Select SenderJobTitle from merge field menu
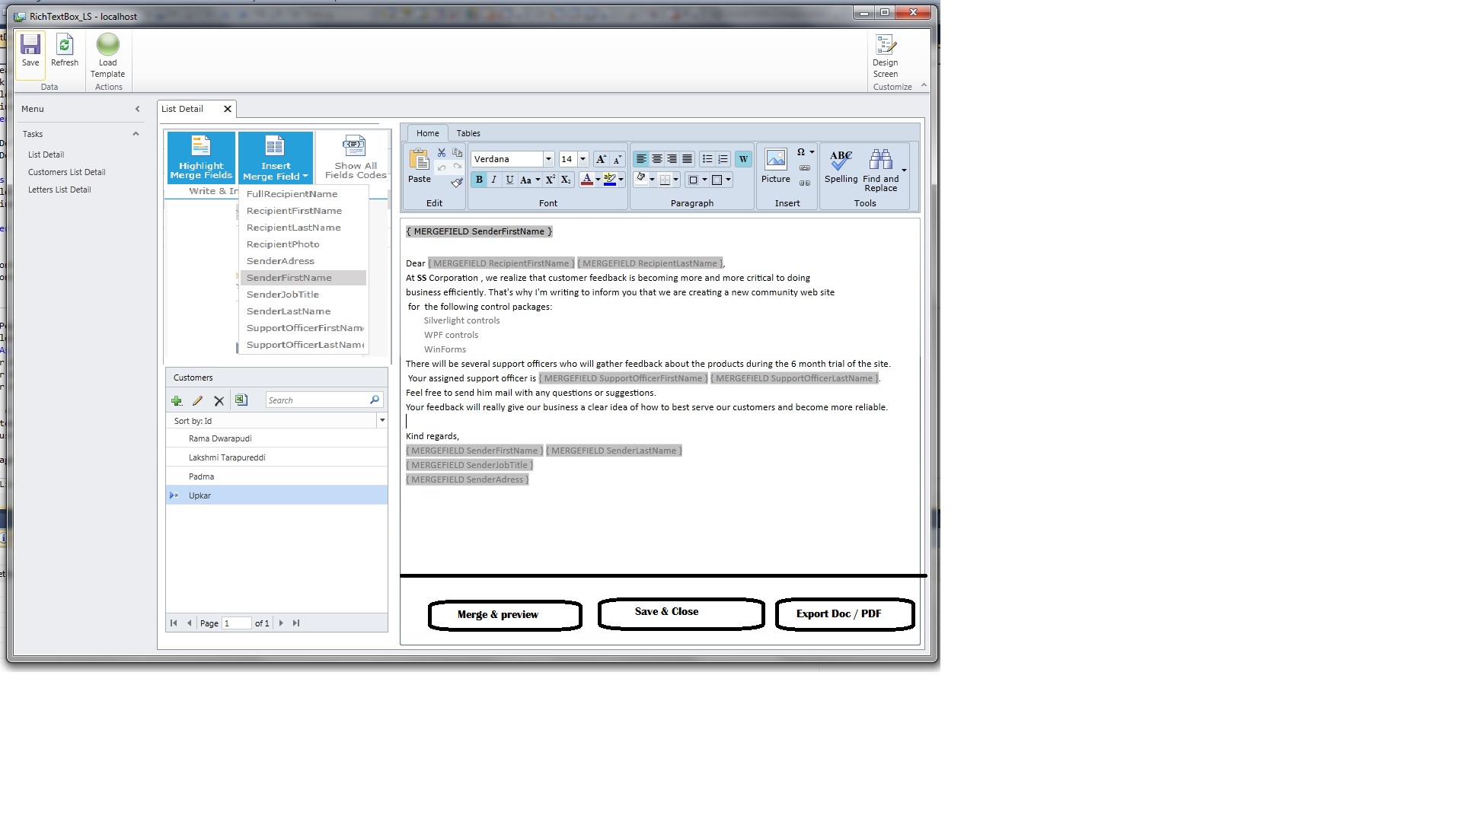The height and width of the screenshot is (822, 1462). [283, 295]
